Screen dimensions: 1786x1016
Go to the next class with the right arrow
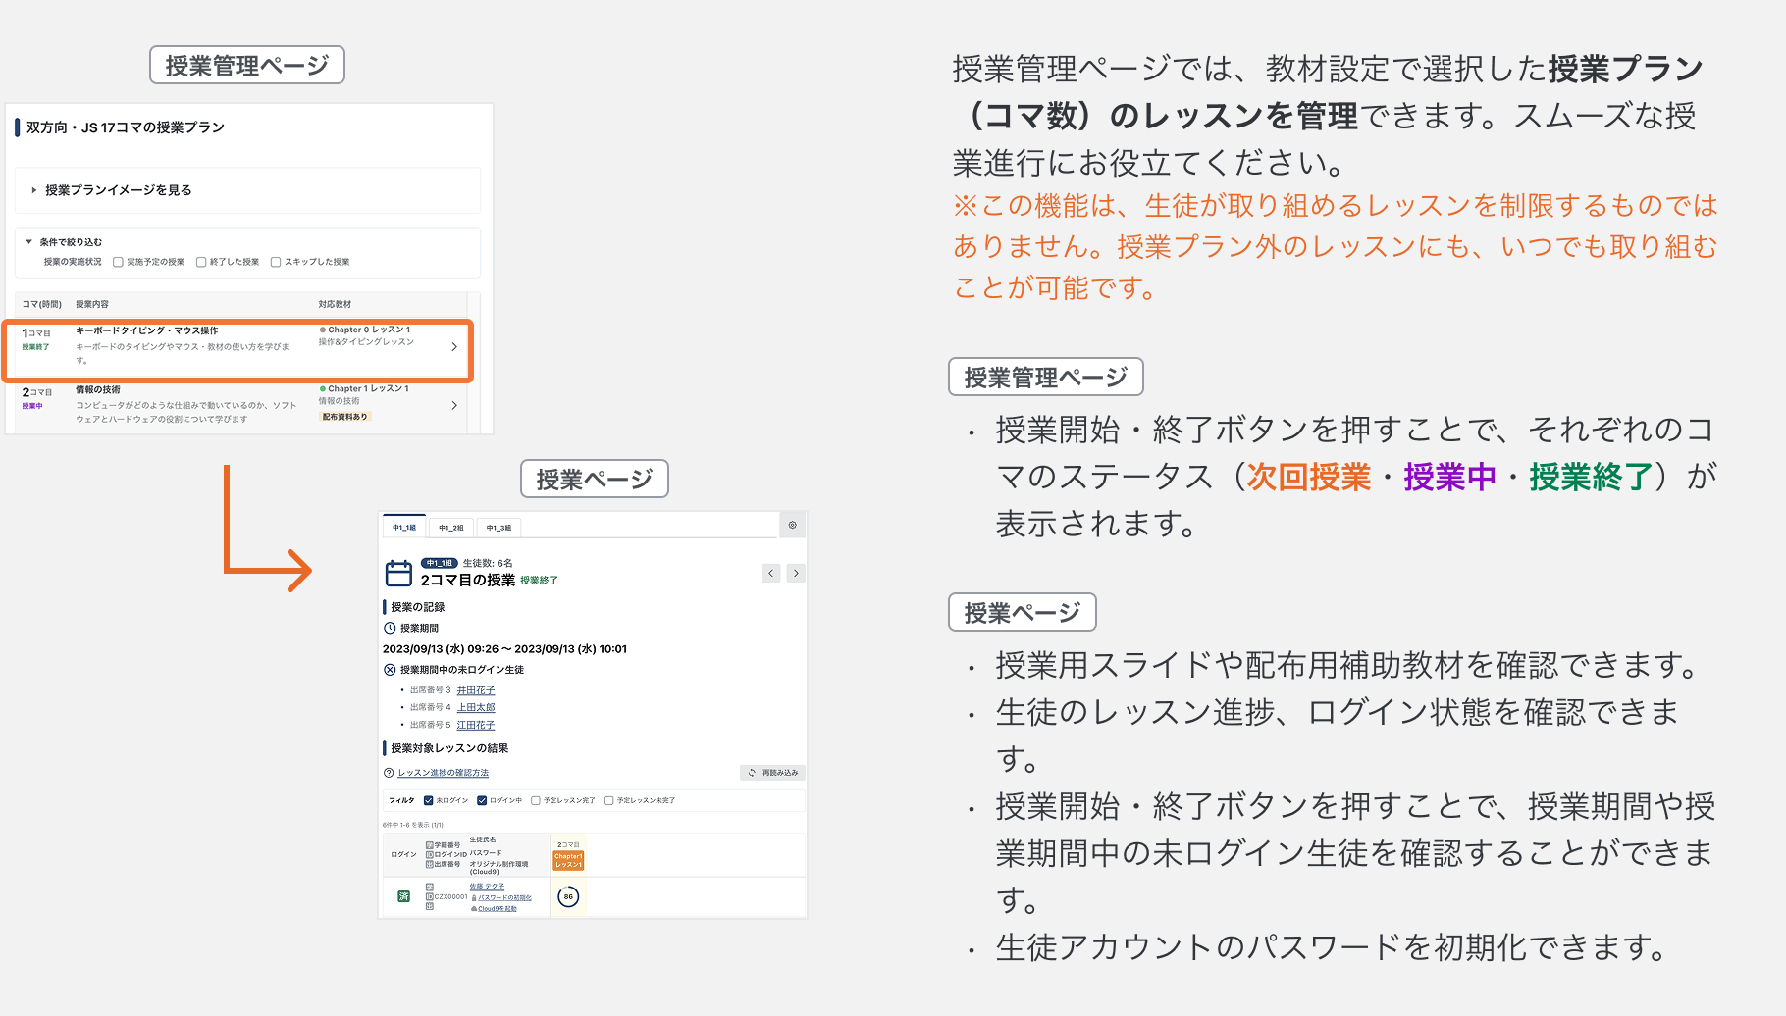[x=796, y=573]
